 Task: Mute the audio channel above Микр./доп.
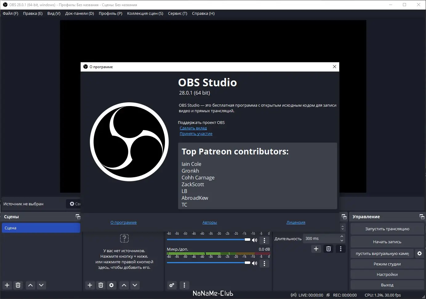pos(255,240)
